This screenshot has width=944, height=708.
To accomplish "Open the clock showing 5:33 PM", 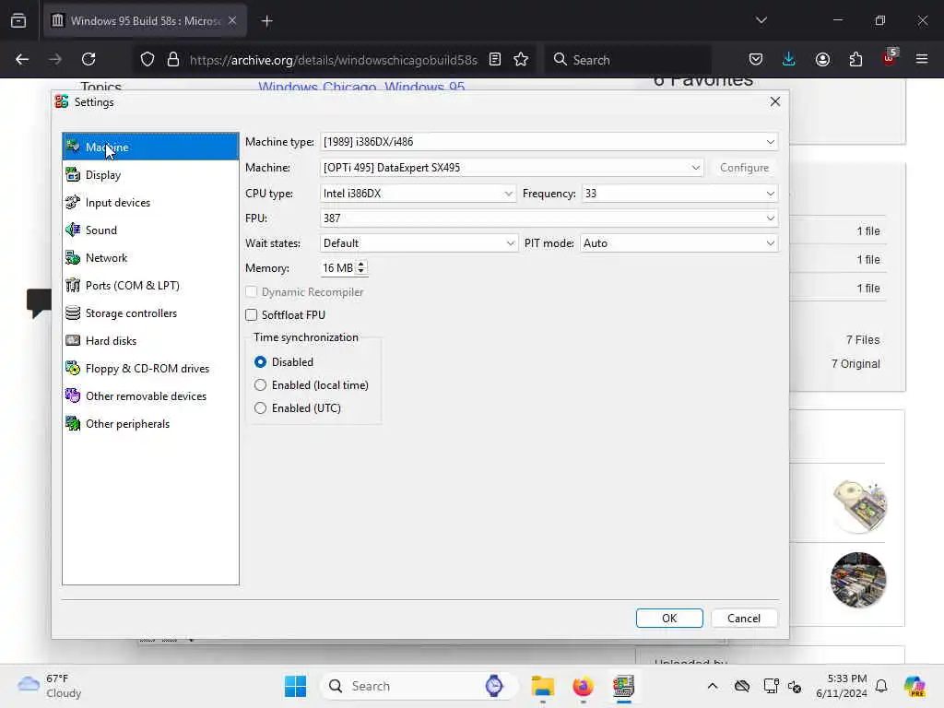I will (841, 686).
